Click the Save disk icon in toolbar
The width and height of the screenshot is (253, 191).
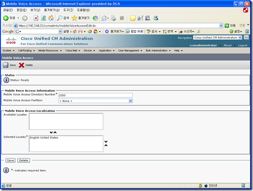tap(5, 65)
